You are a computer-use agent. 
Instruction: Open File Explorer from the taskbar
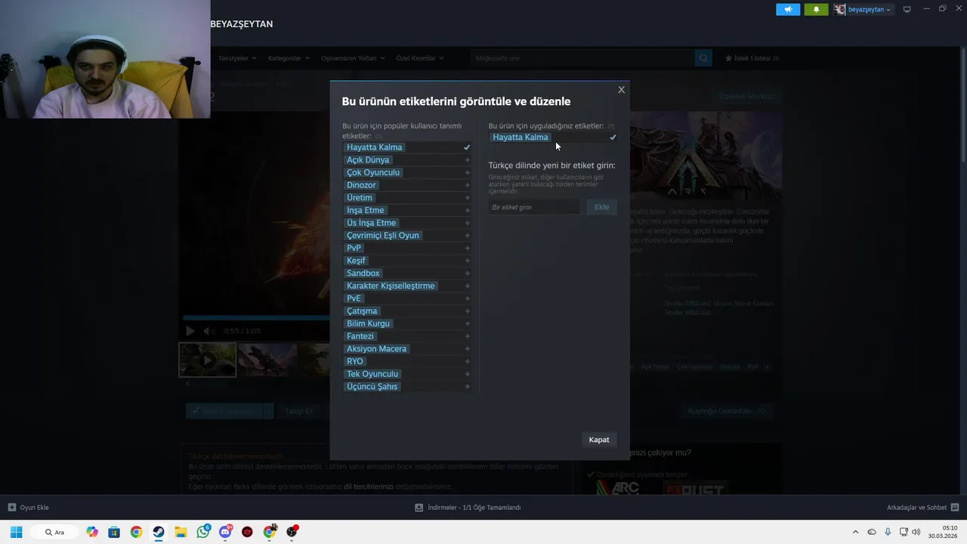click(181, 532)
